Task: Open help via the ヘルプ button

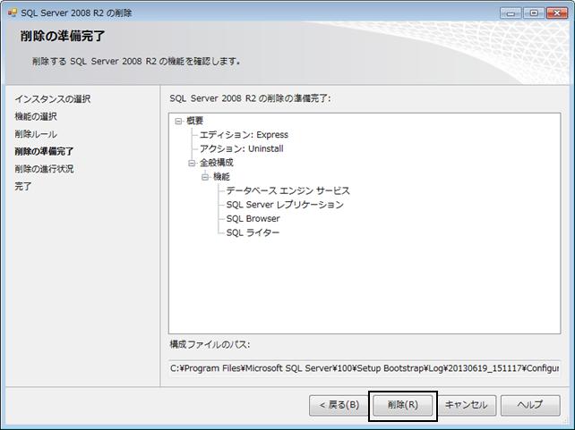Action: (530, 405)
